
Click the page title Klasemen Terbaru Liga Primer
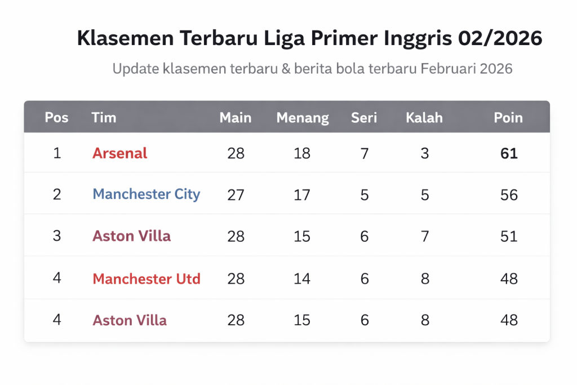[309, 39]
